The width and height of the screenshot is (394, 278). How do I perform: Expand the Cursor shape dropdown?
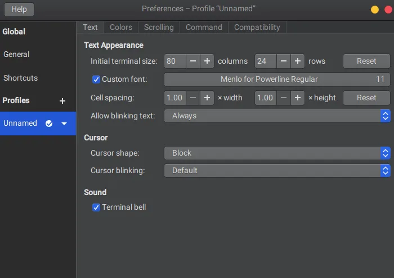277,153
